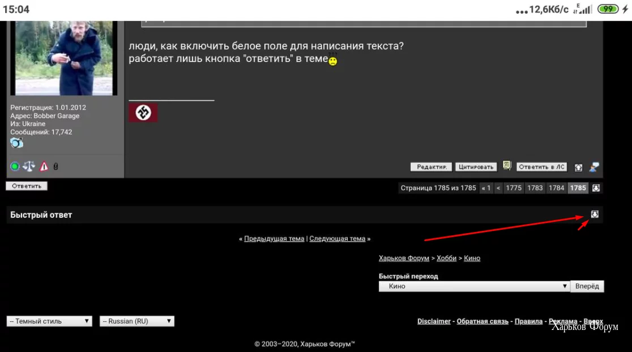Viewport: 632px width, 352px height.
Task: Click the Сообщений: 17,742 text
Action: tap(41, 132)
